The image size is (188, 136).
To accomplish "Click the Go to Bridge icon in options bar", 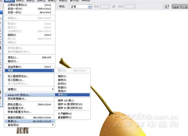I will (167, 7).
